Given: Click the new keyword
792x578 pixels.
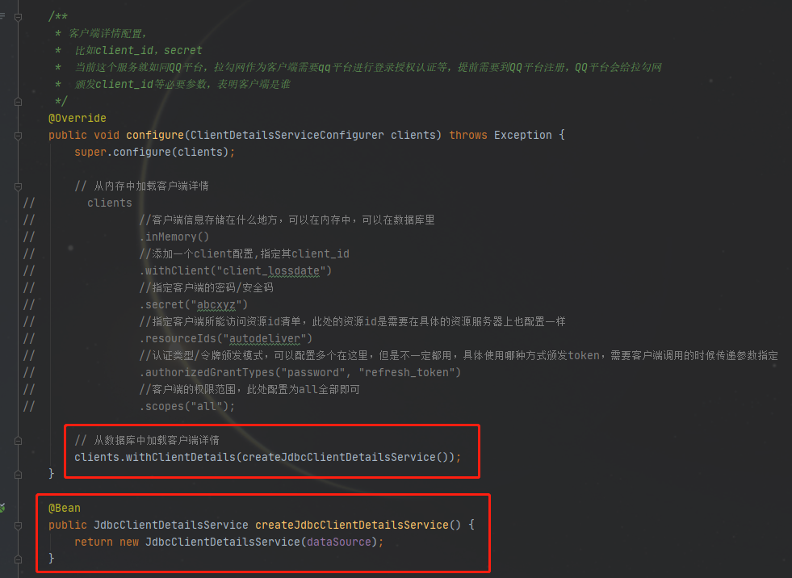Looking at the screenshot, I should pos(129,542).
